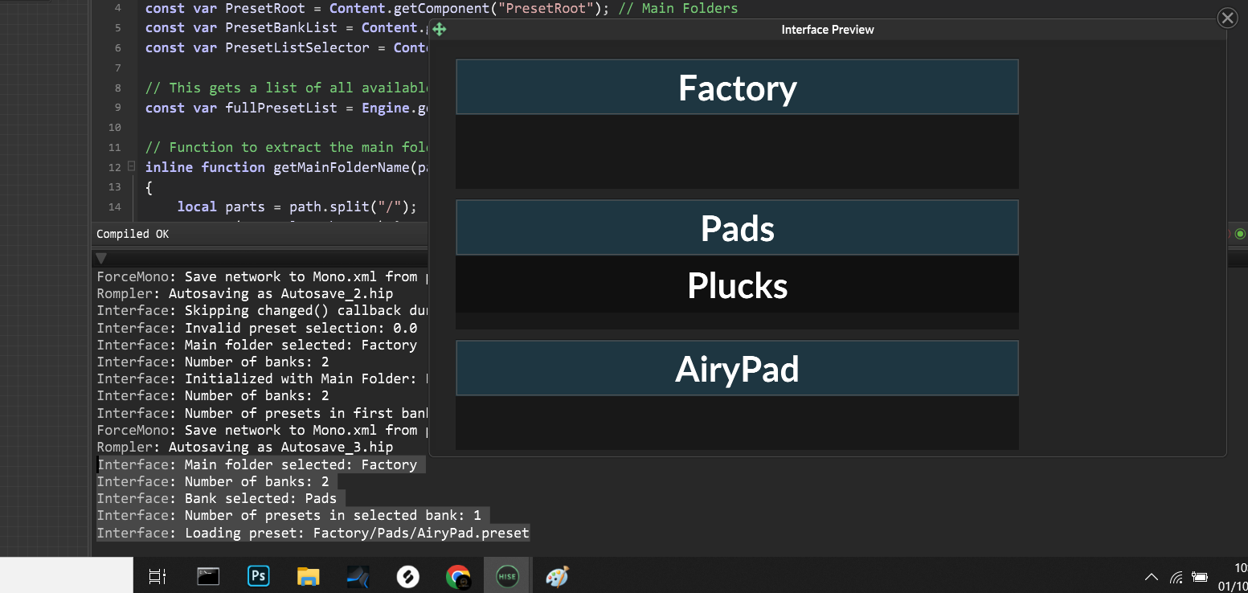Screen dimensions: 1248x593
Task: Close the Interface Preview popup
Action: 1227,18
